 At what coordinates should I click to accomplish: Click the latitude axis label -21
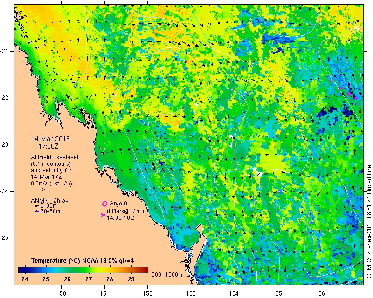tap(4, 51)
